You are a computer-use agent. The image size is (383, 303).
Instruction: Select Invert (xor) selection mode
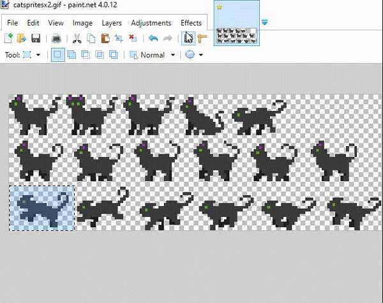[x=114, y=55]
